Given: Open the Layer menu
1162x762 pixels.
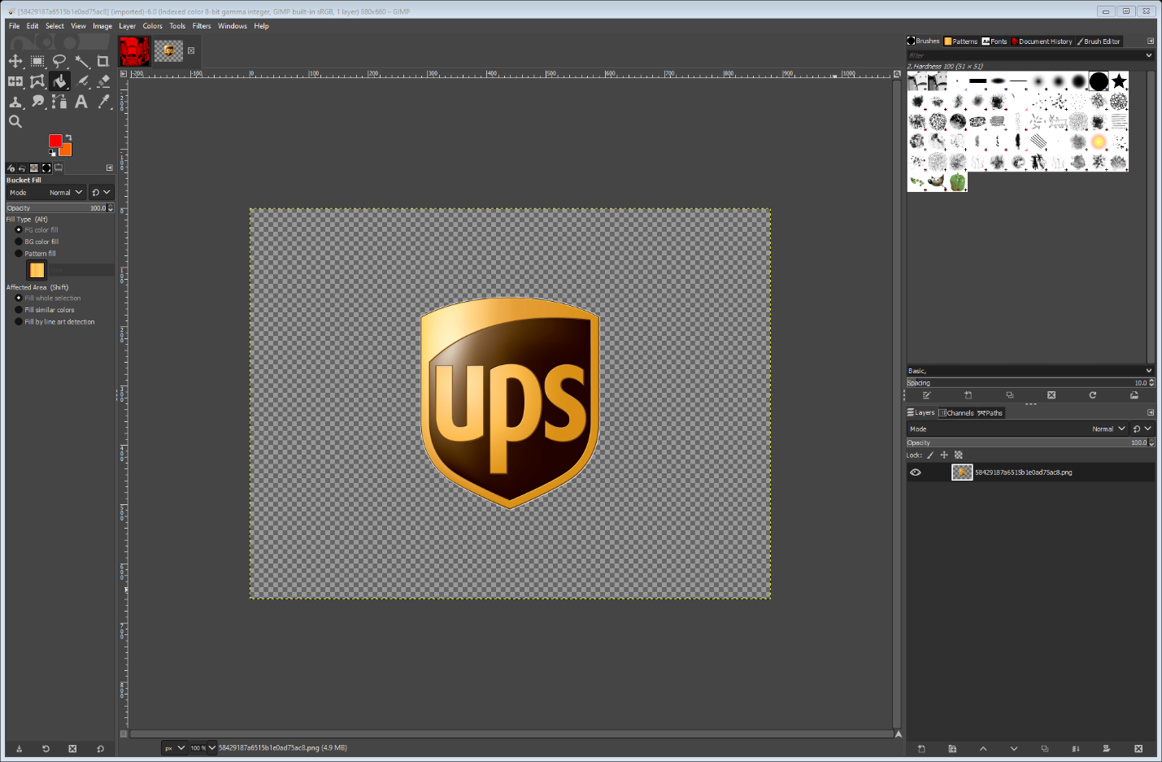Looking at the screenshot, I should coord(128,26).
